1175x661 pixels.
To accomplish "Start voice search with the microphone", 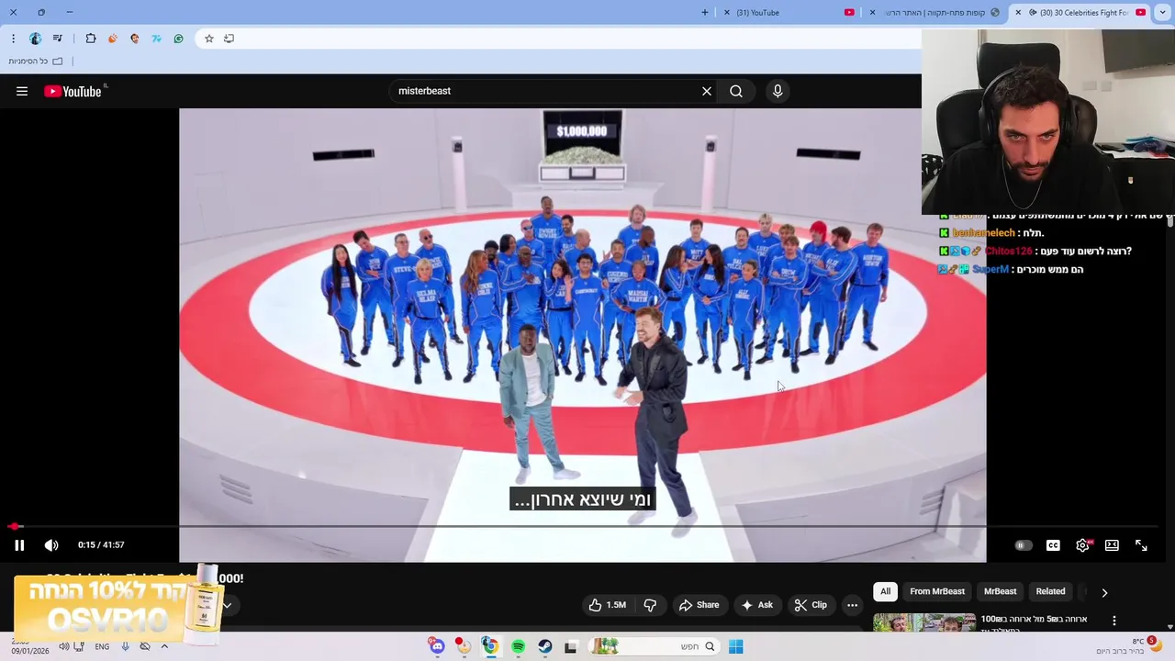I will (x=778, y=91).
